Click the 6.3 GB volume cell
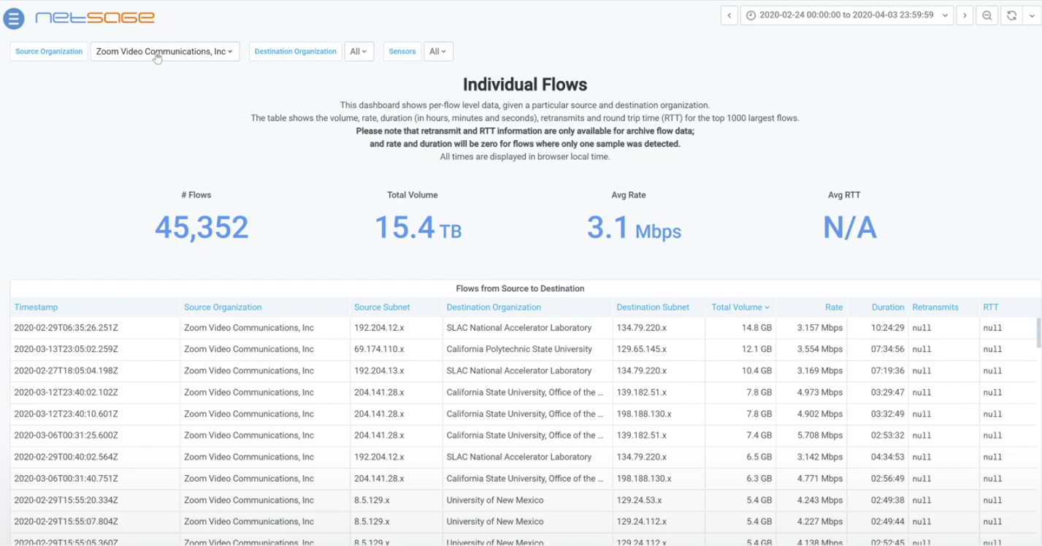The height and width of the screenshot is (546, 1042). (759, 478)
